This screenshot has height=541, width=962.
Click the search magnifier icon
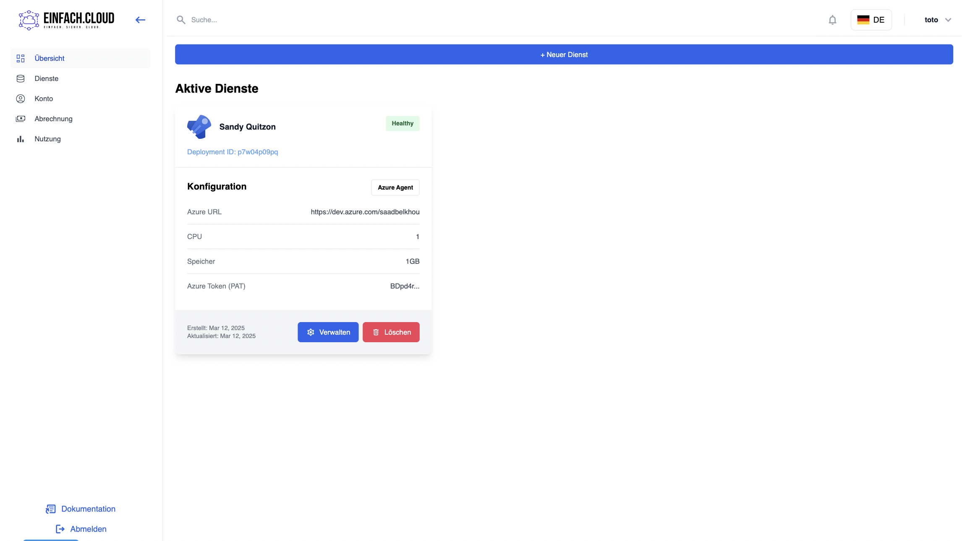tap(181, 20)
